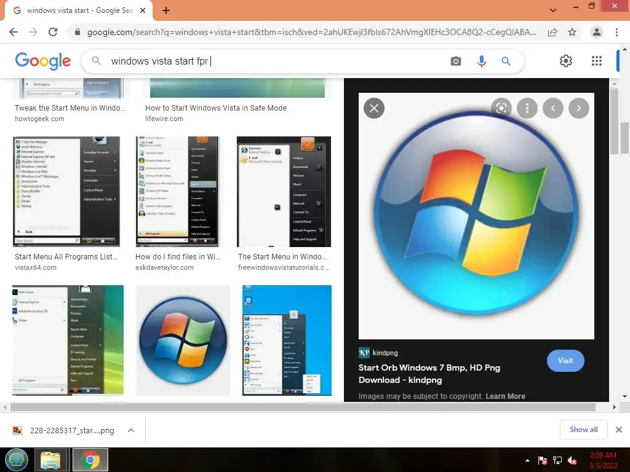The image size is (630, 472).
Task: Close the windows vista start tab
Action: pos(143,10)
